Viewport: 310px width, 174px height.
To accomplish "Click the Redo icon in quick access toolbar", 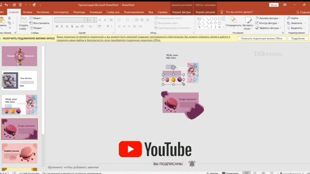I will tap(14, 5).
